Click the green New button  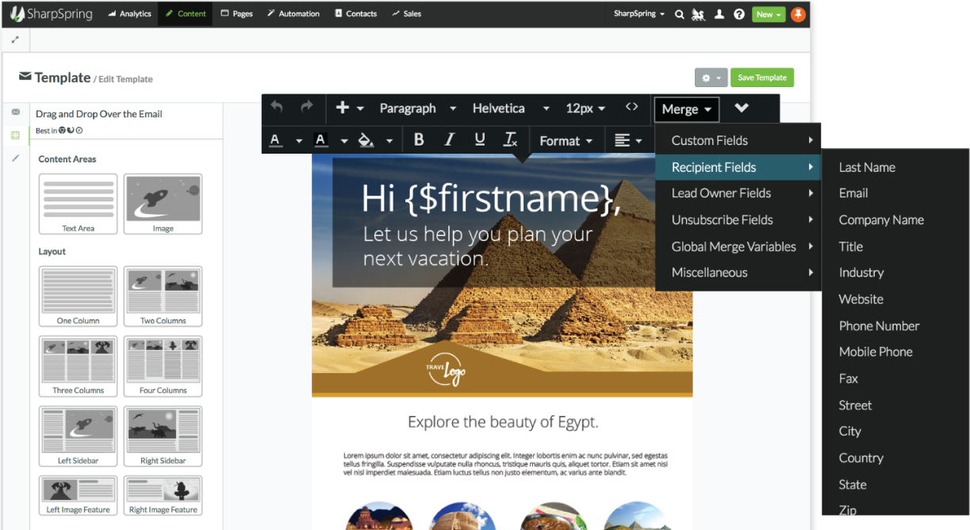pos(768,14)
